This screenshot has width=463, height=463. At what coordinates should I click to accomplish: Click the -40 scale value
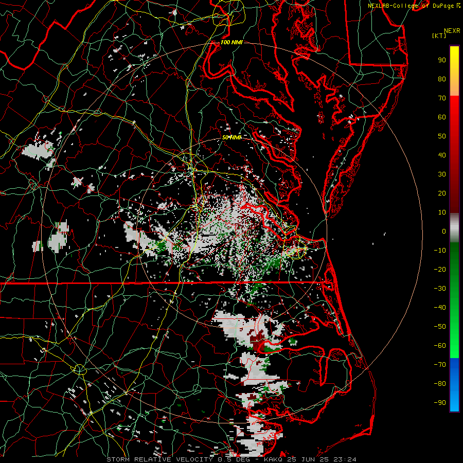[440, 308]
